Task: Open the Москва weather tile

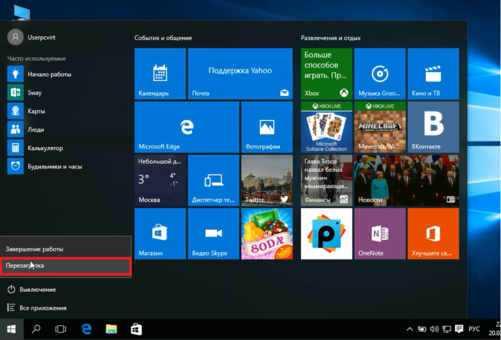Action: [x=160, y=181]
